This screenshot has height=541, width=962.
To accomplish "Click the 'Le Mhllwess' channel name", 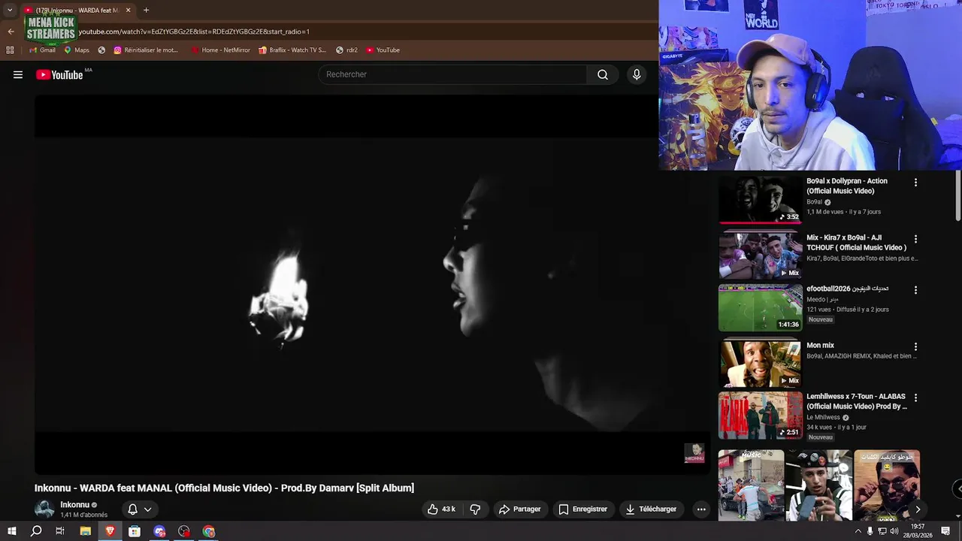I will (x=823, y=417).
